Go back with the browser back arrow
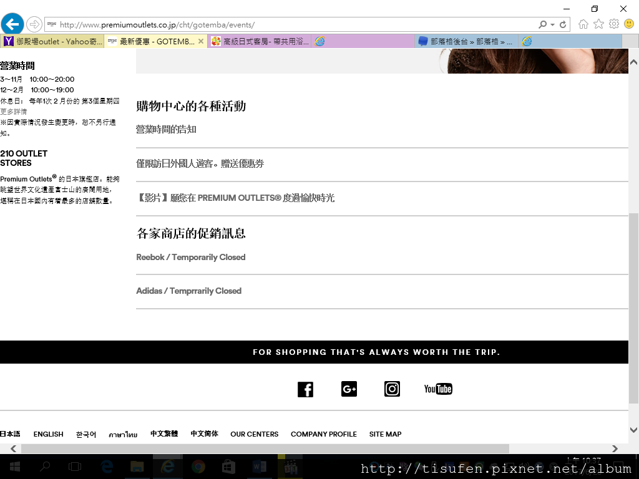 tap(12, 24)
